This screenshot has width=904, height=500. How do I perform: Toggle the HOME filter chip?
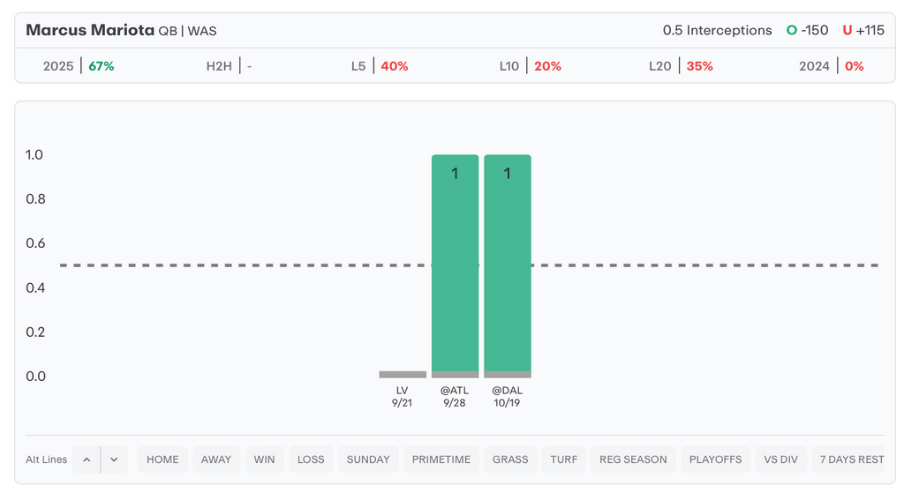(x=162, y=459)
